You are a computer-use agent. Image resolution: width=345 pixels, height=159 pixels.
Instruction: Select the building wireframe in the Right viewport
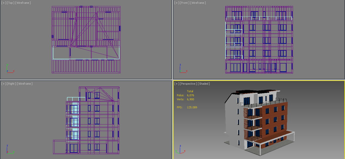[86, 120]
